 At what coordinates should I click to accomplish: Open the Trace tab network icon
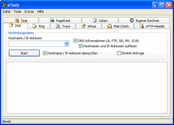coord(58,26)
